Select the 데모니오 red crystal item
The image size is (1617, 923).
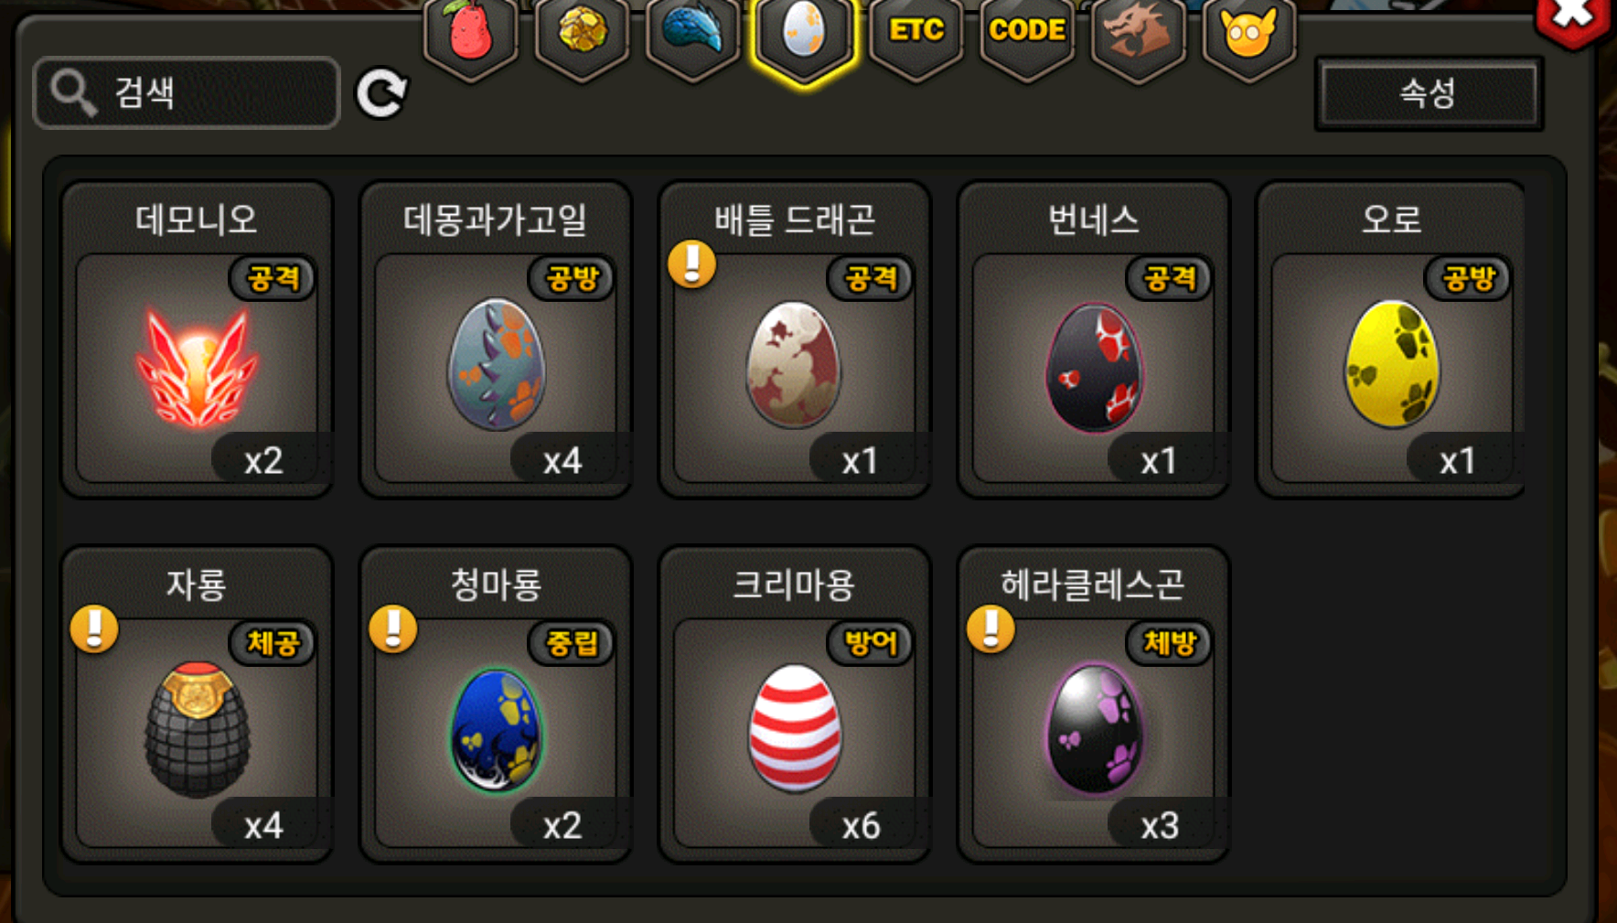click(197, 340)
